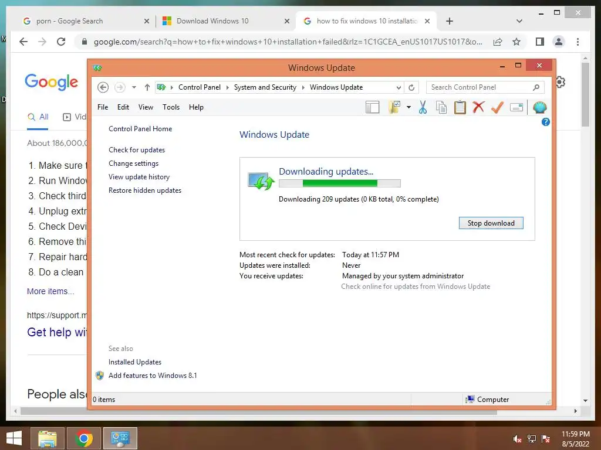Viewport: 601px width, 450px height.
Task: Click the orange checkmark Properties icon
Action: pyautogui.click(x=497, y=108)
